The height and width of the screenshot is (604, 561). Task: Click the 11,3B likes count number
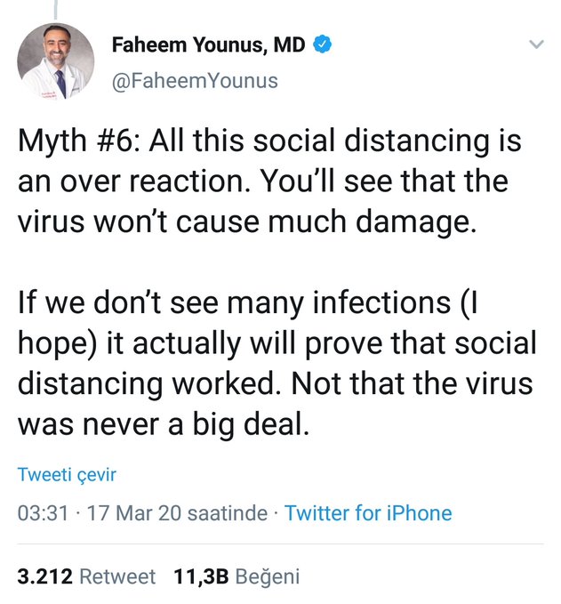pyautogui.click(x=199, y=576)
